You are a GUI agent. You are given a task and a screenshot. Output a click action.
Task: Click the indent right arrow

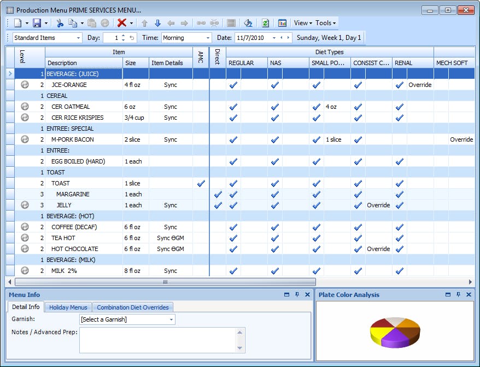point(184,23)
